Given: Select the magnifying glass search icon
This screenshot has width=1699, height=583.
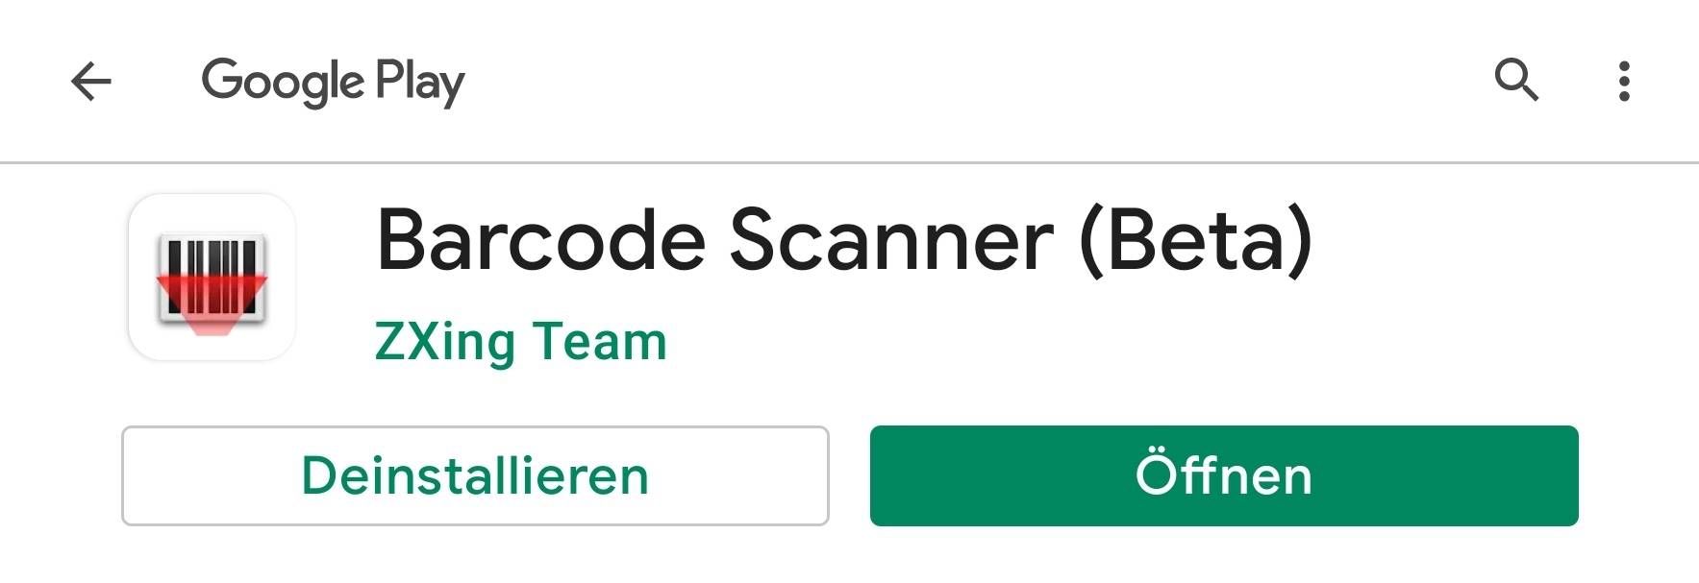Looking at the screenshot, I should [1516, 80].
